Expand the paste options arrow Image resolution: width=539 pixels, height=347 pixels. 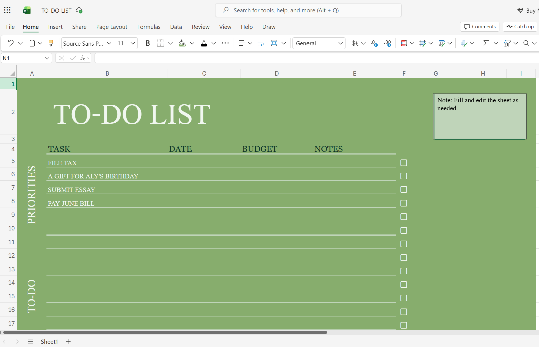40,43
